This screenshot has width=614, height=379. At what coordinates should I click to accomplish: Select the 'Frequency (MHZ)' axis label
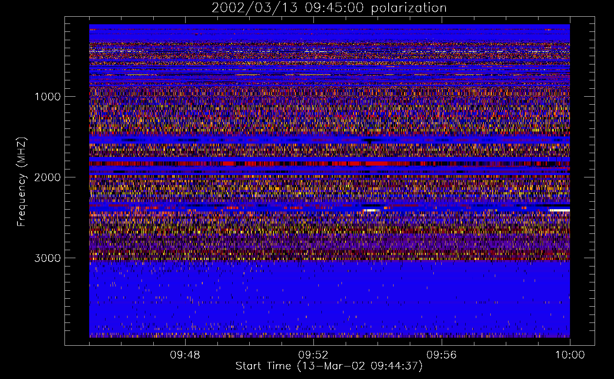point(22,182)
